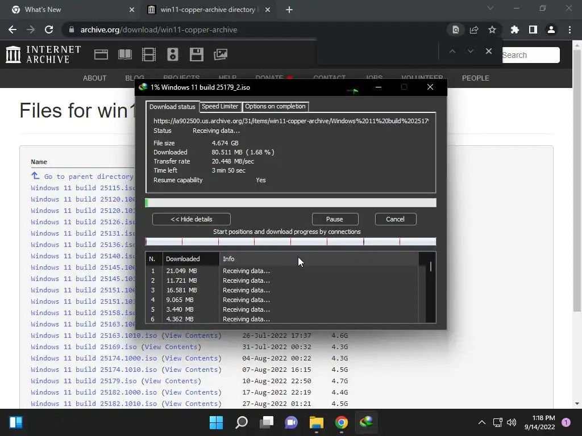Open Windows 11 build 25115.iso link
The height and width of the screenshot is (436, 582).
coord(83,188)
